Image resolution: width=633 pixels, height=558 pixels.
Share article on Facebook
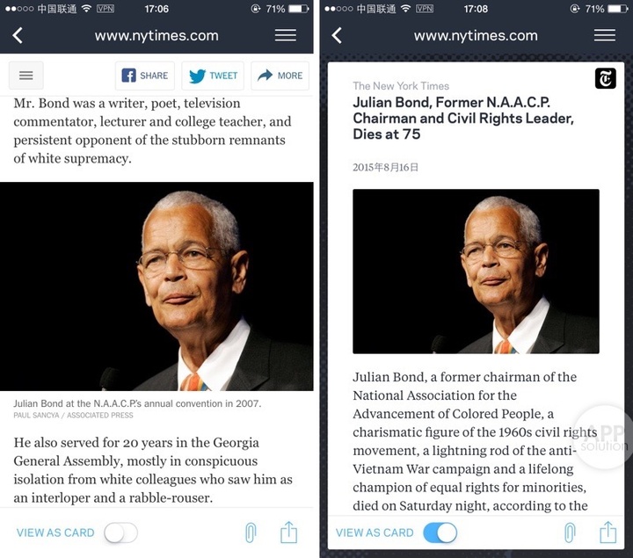click(x=145, y=76)
